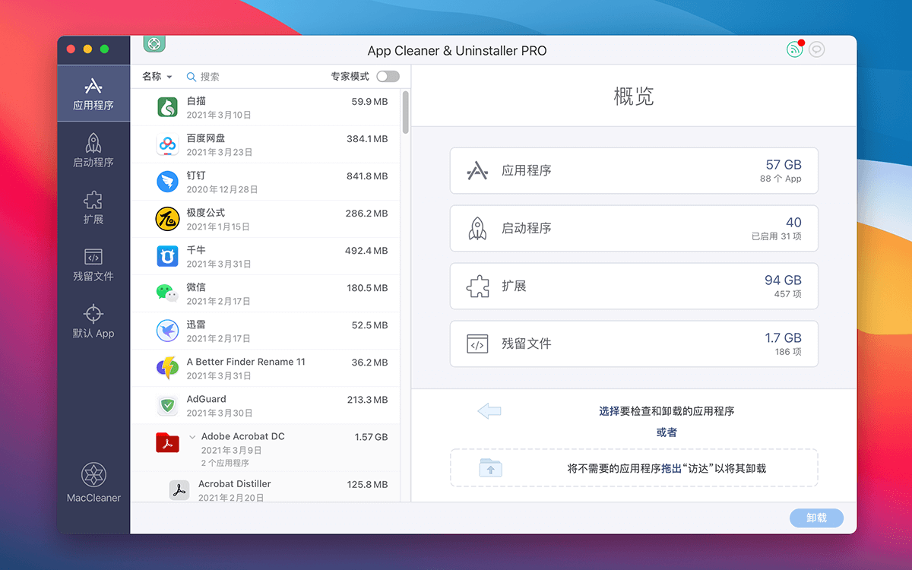The width and height of the screenshot is (912, 570).
Task: Click the 已启用 31 项 label
Action: coord(776,236)
